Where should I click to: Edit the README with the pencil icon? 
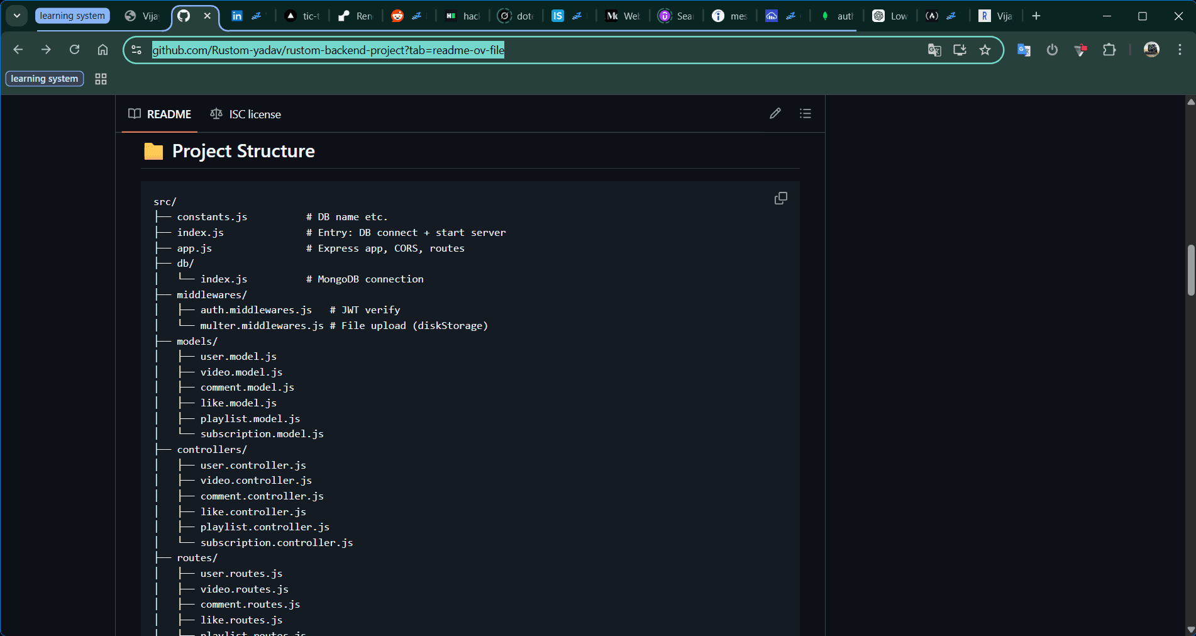pyautogui.click(x=775, y=114)
